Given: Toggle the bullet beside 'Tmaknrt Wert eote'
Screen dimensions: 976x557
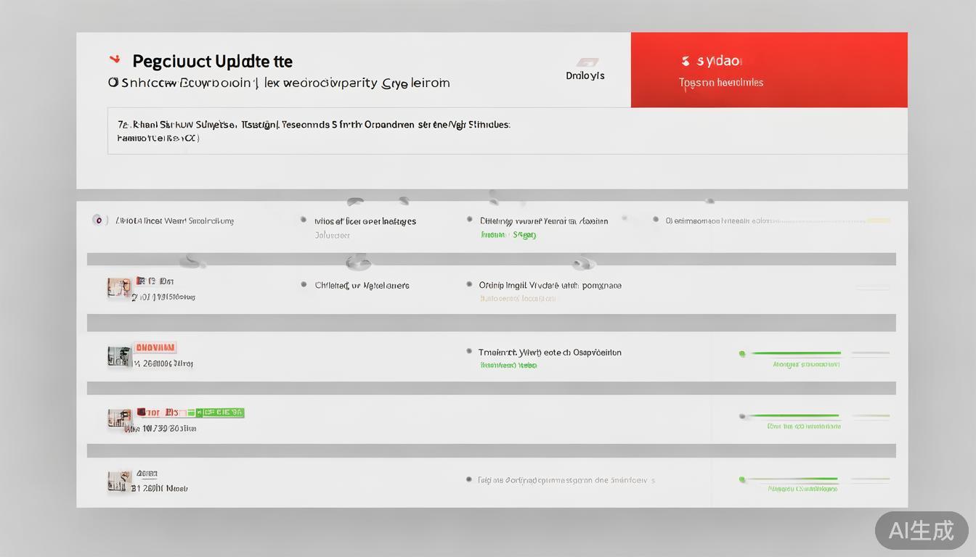Looking at the screenshot, I should pos(469,352).
